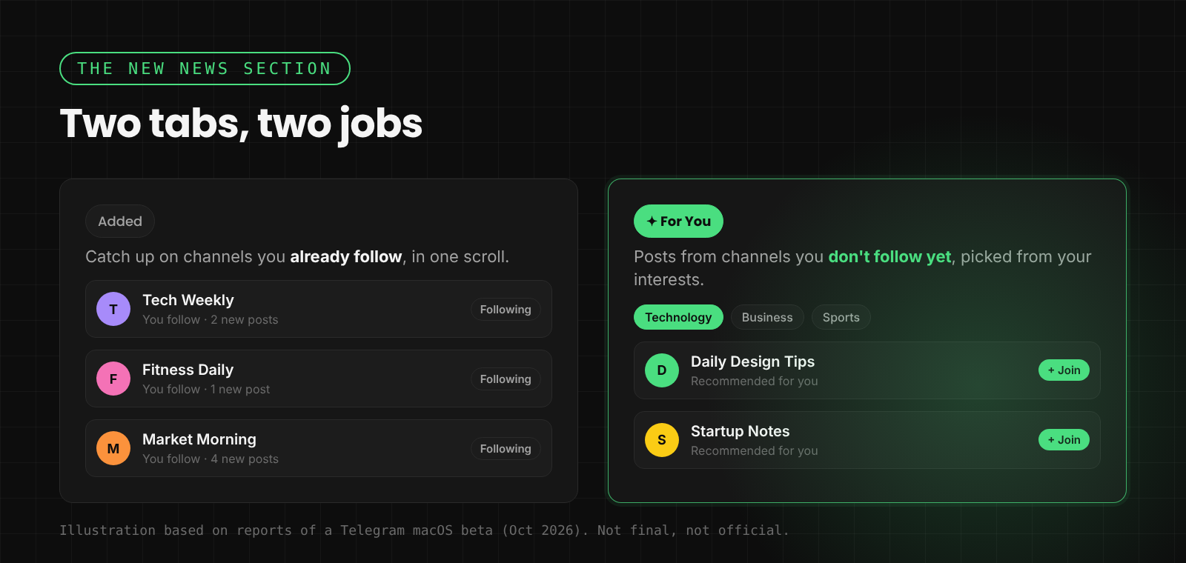This screenshot has width=1186, height=563.
Task: Toggle Following for Tech Weekly
Action: (506, 310)
